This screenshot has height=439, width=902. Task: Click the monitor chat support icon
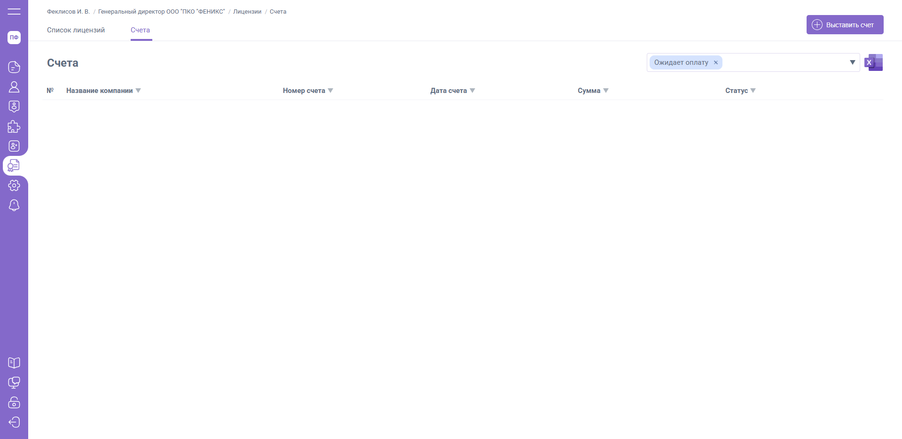[14, 383]
